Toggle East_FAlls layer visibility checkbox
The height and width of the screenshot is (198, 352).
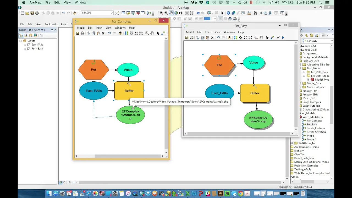(29, 45)
